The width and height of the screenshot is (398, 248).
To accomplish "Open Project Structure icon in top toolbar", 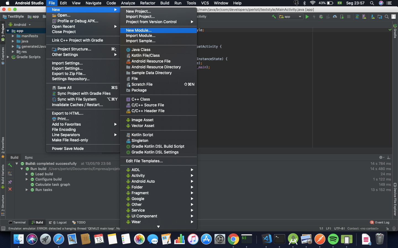I will 380,17.
